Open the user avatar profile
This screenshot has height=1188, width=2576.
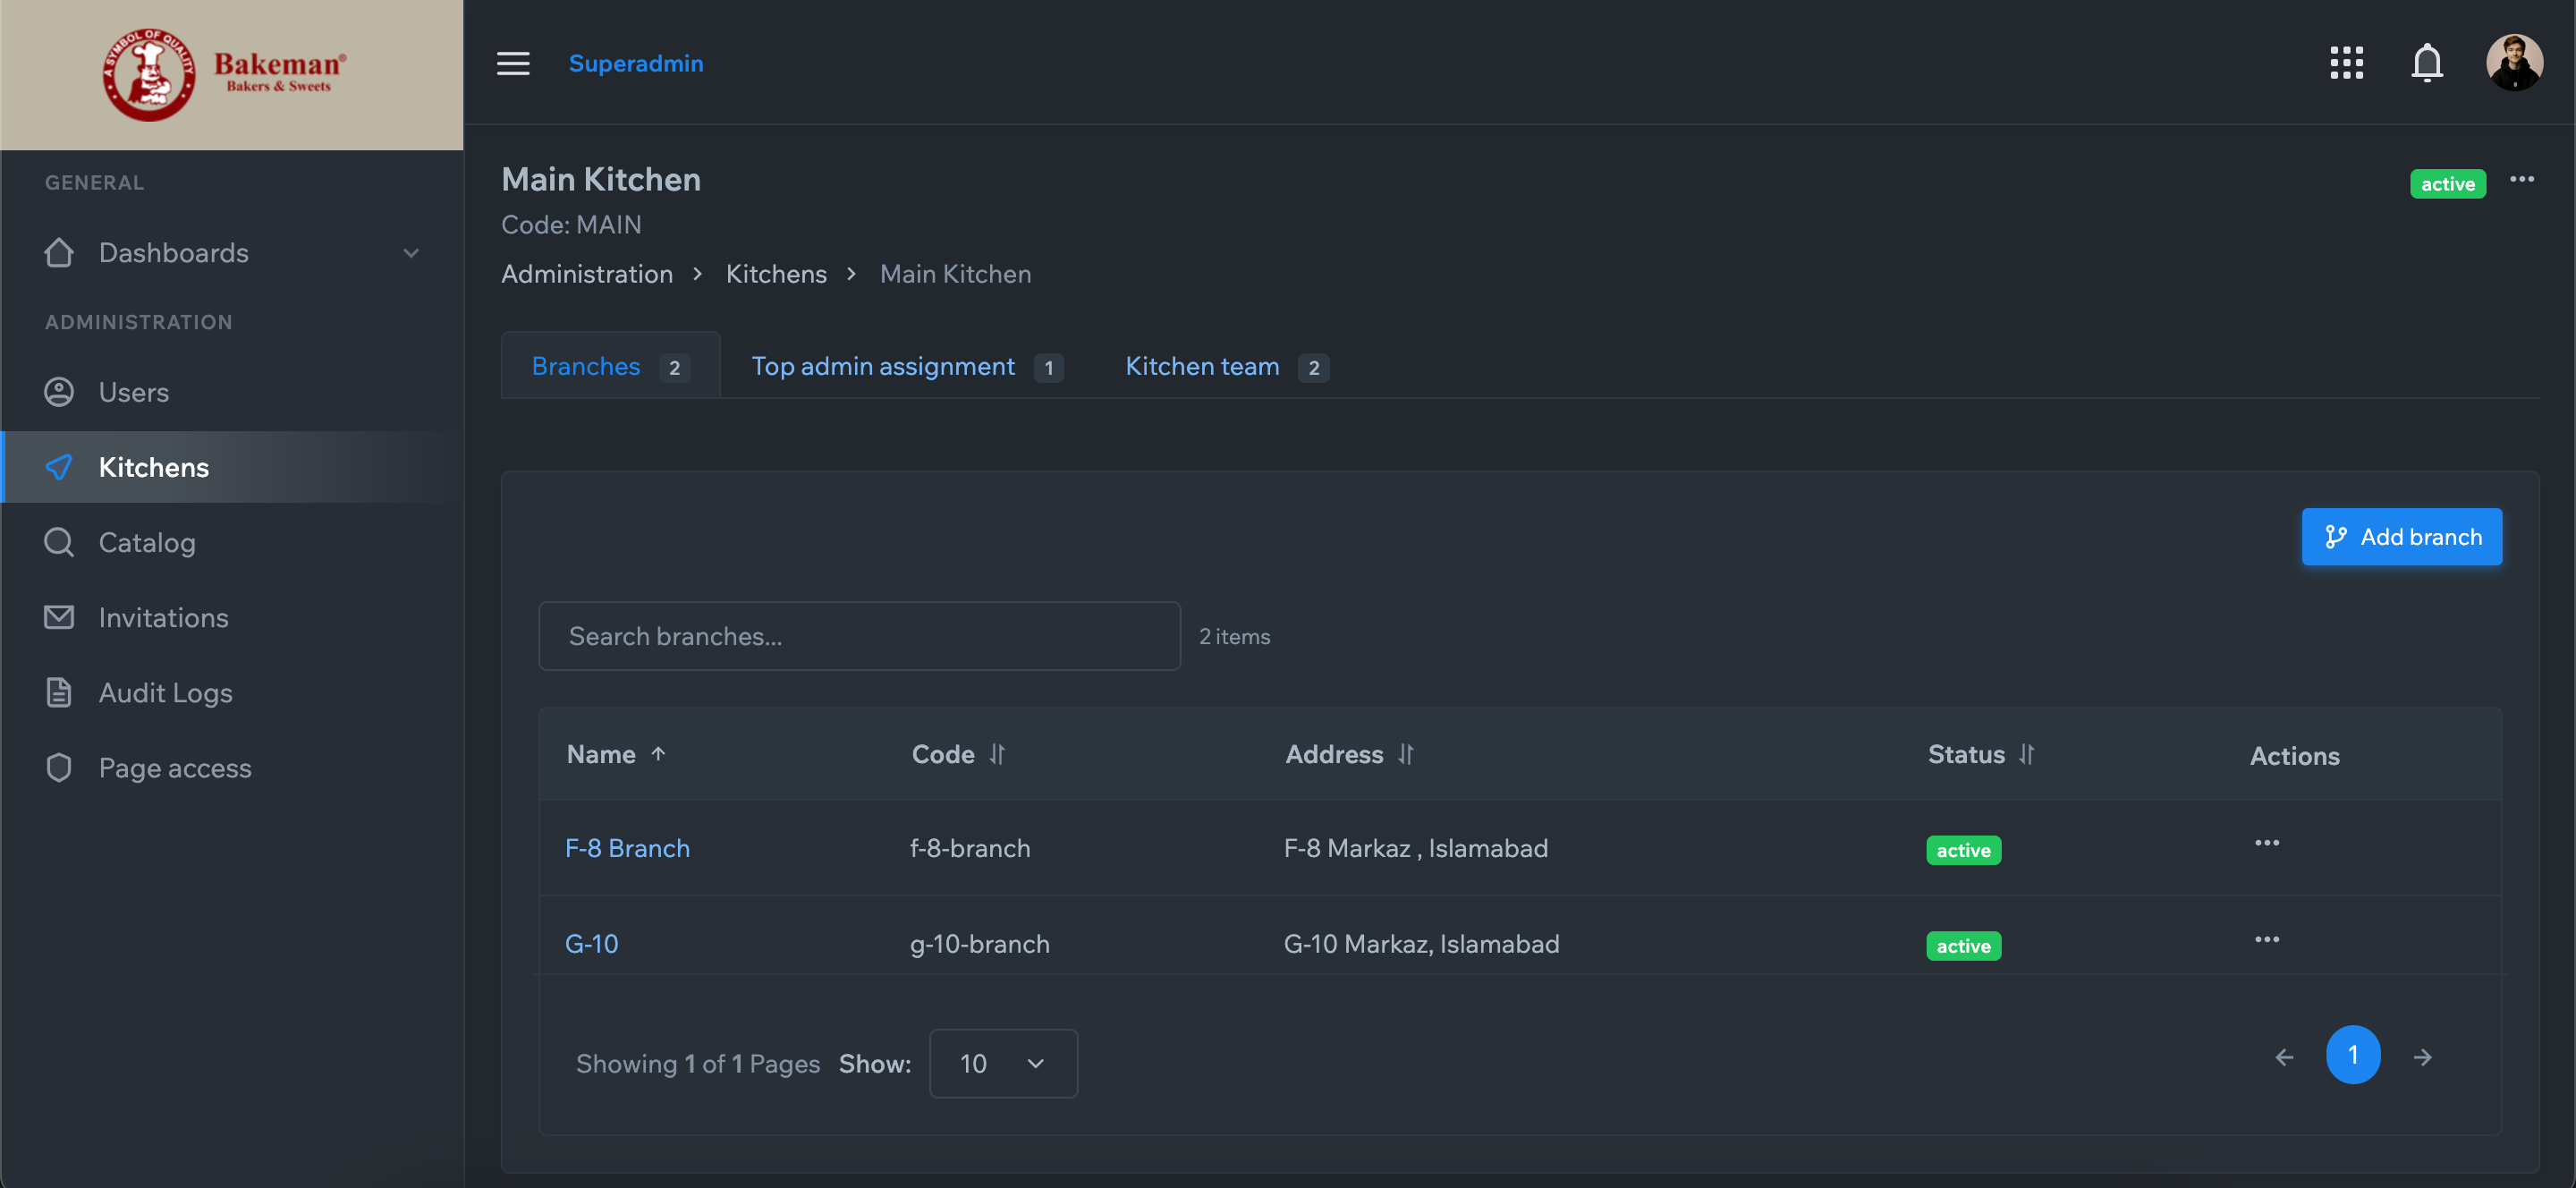[2514, 63]
